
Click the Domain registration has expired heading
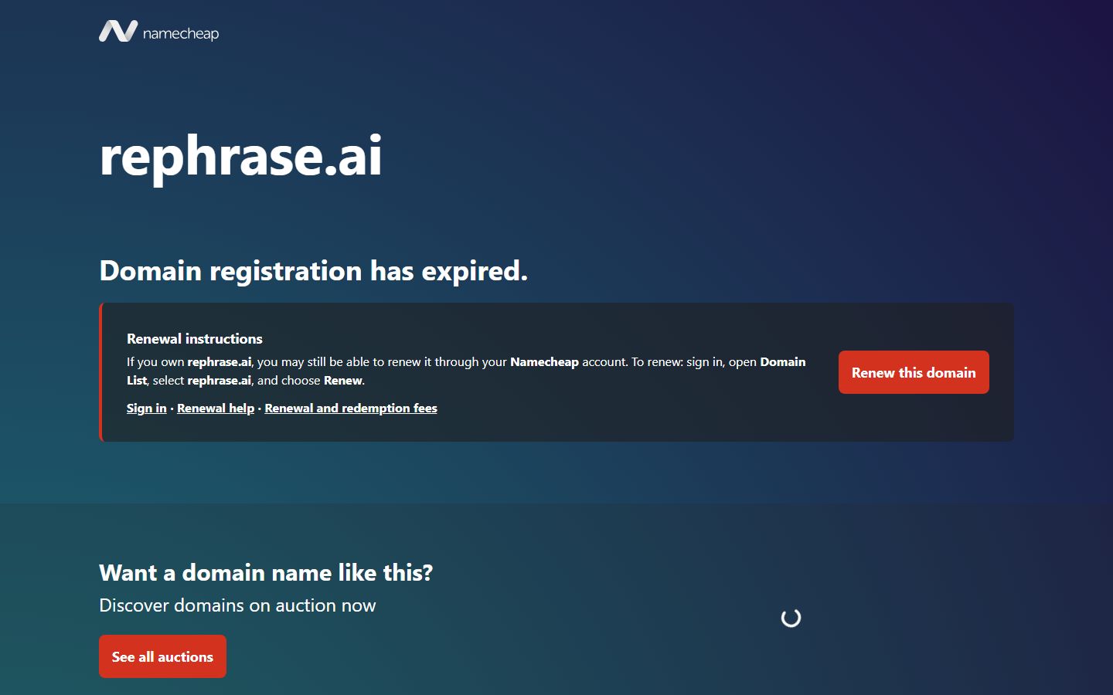click(x=314, y=271)
